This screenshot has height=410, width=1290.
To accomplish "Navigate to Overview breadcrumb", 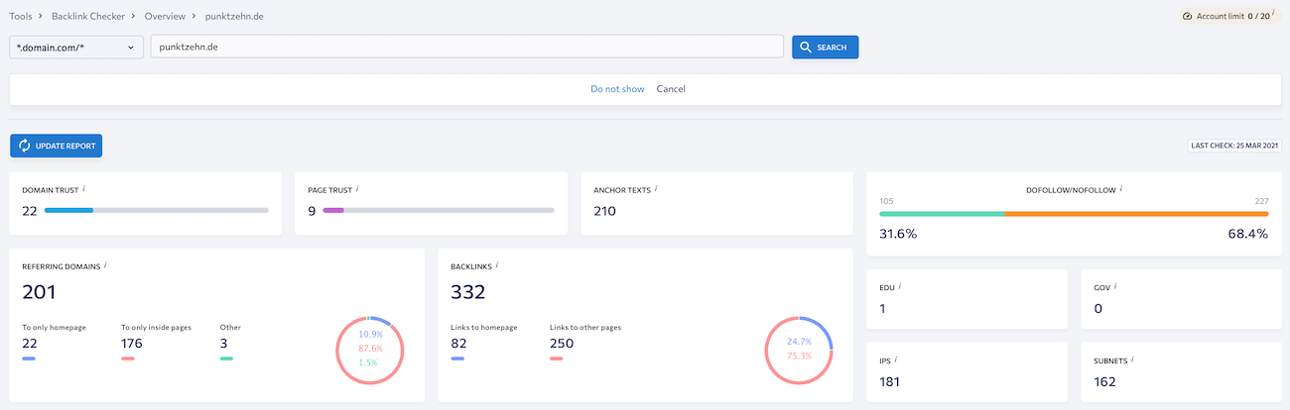I will (166, 17).
